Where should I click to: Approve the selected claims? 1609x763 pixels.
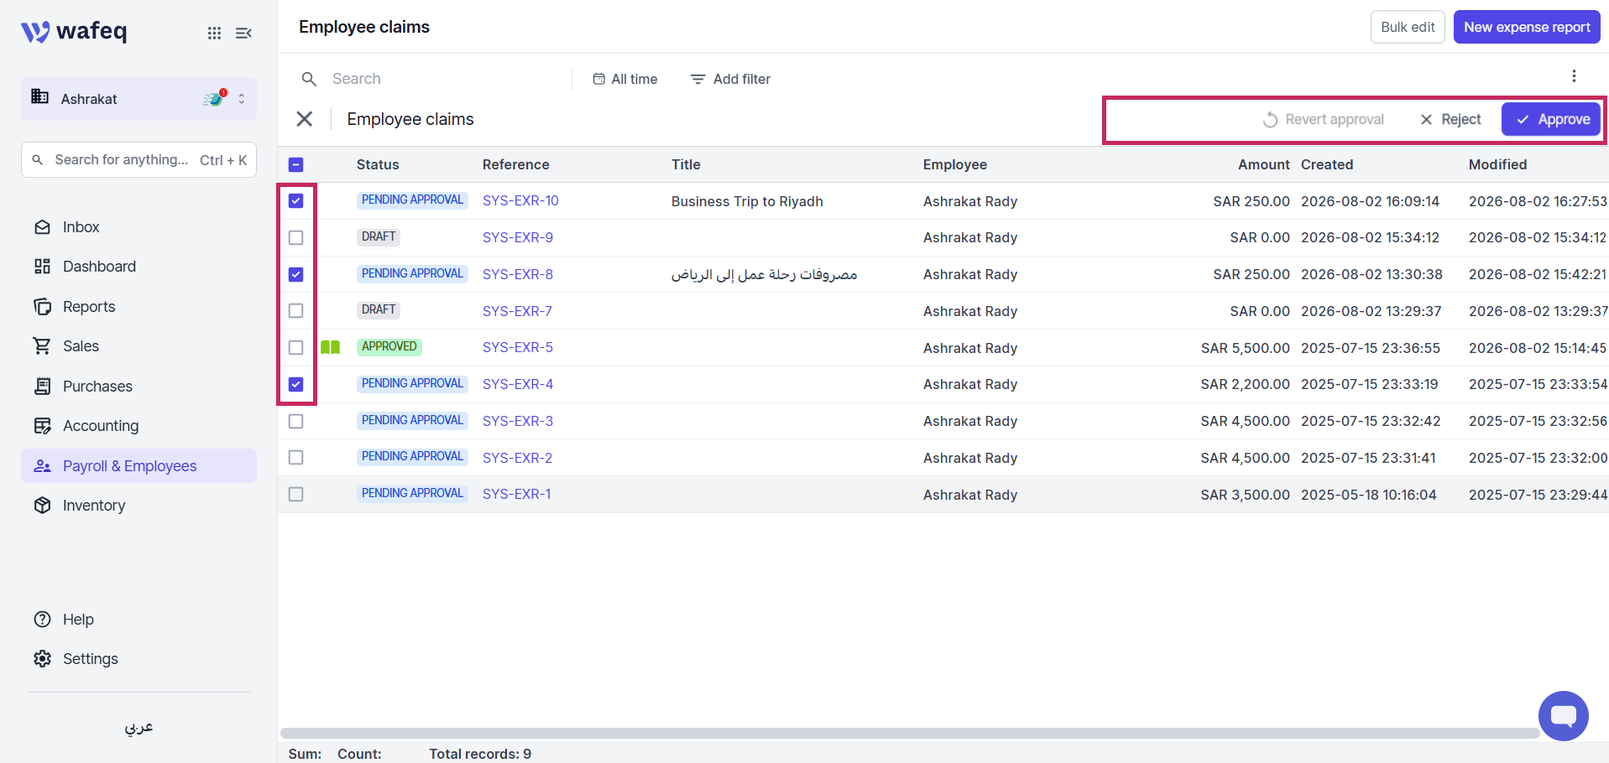coord(1551,119)
